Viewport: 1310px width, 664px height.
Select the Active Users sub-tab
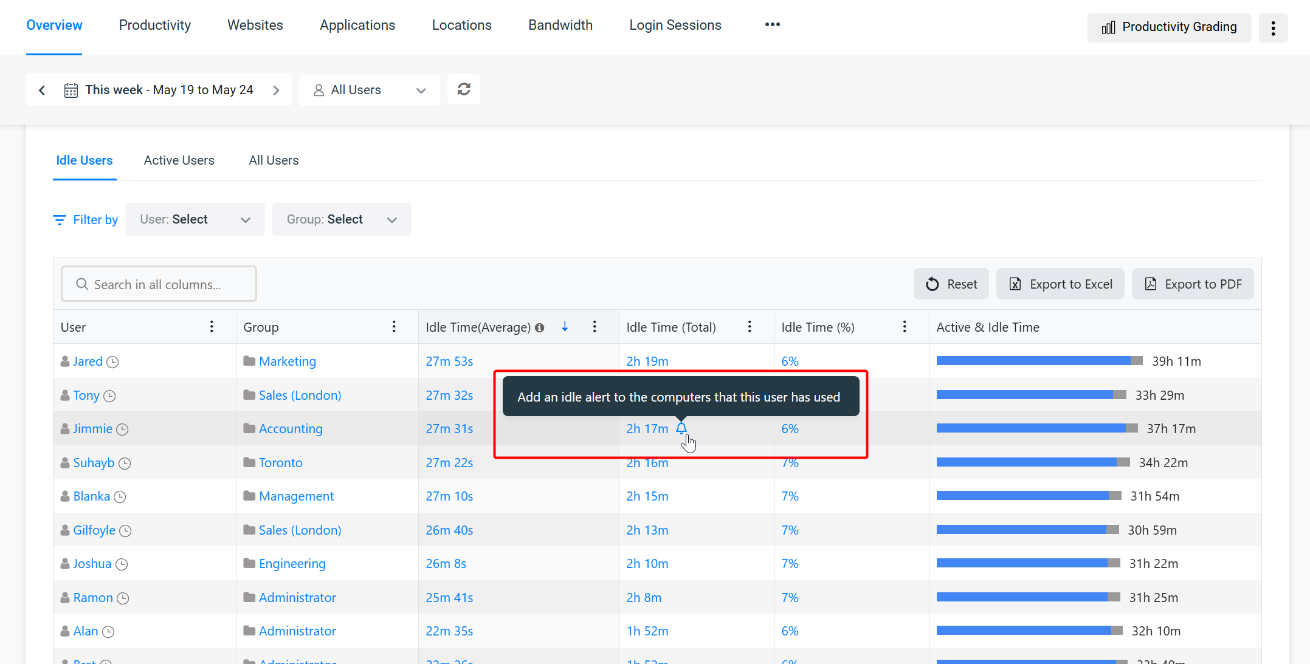tap(179, 160)
